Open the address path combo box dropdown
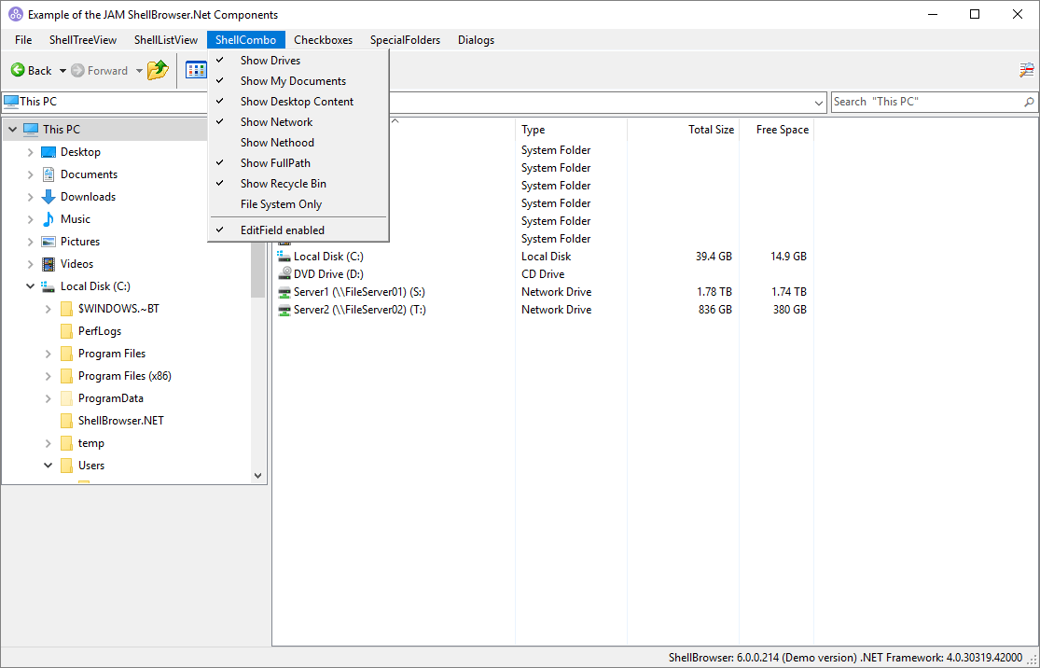 pyautogui.click(x=819, y=102)
